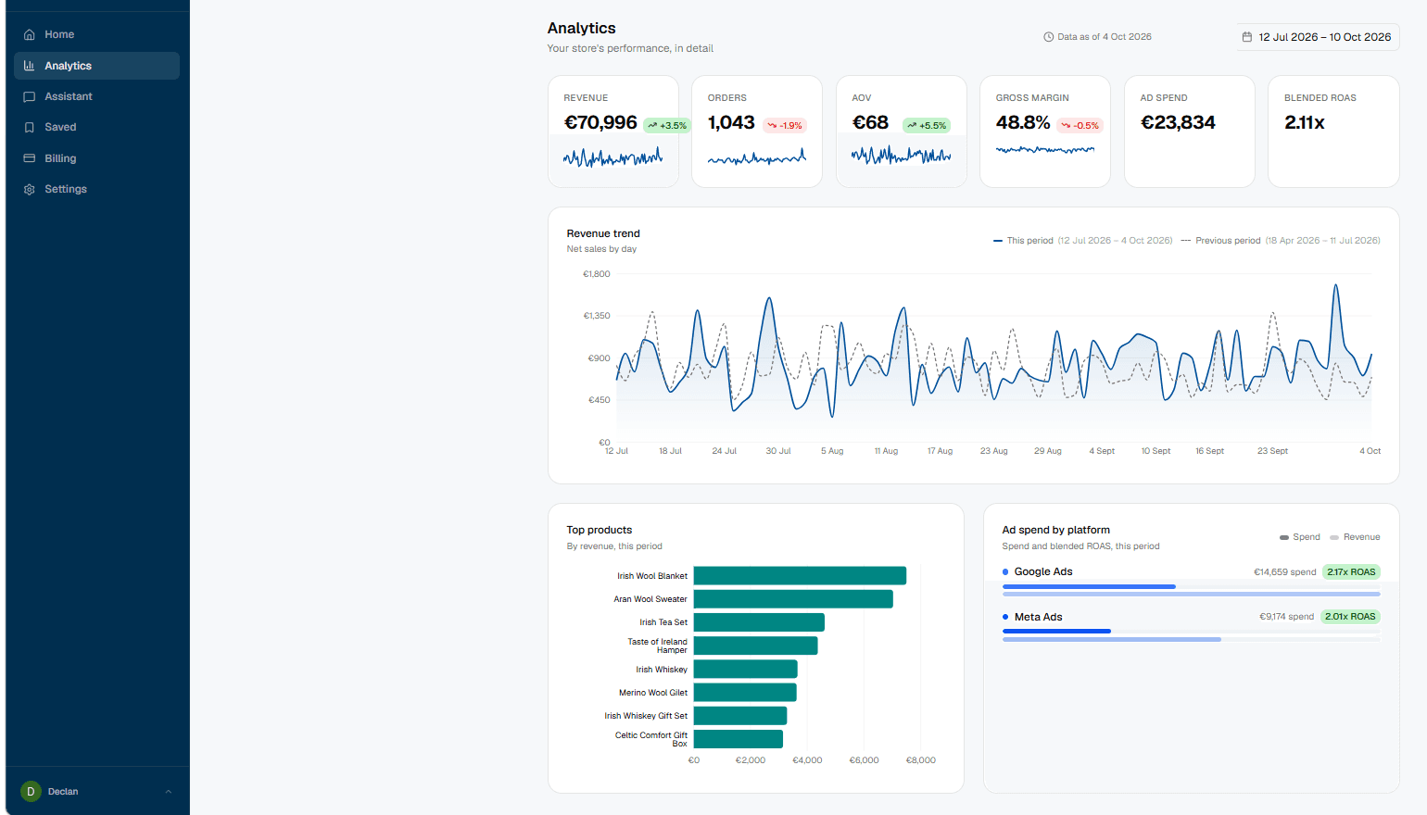The width and height of the screenshot is (1427, 815).
Task: Open Settings from the sidebar
Action: tap(96, 189)
